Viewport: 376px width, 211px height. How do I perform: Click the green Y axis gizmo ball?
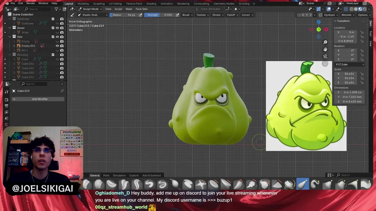click(x=319, y=29)
